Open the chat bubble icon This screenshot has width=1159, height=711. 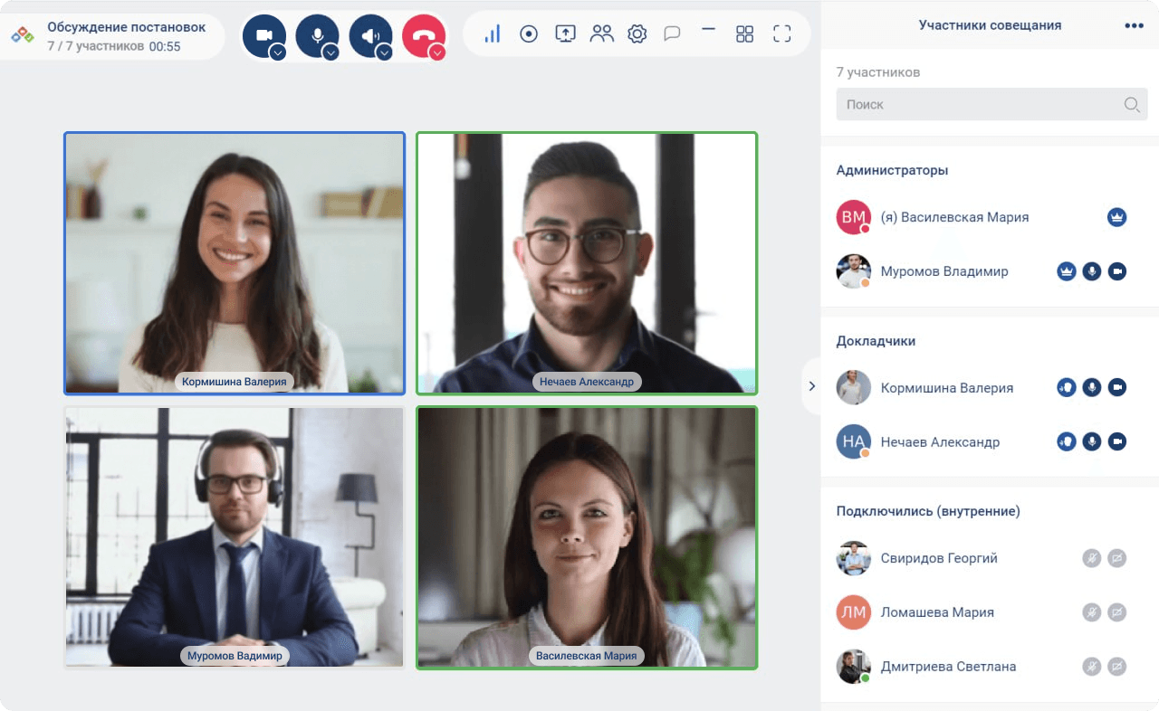672,34
